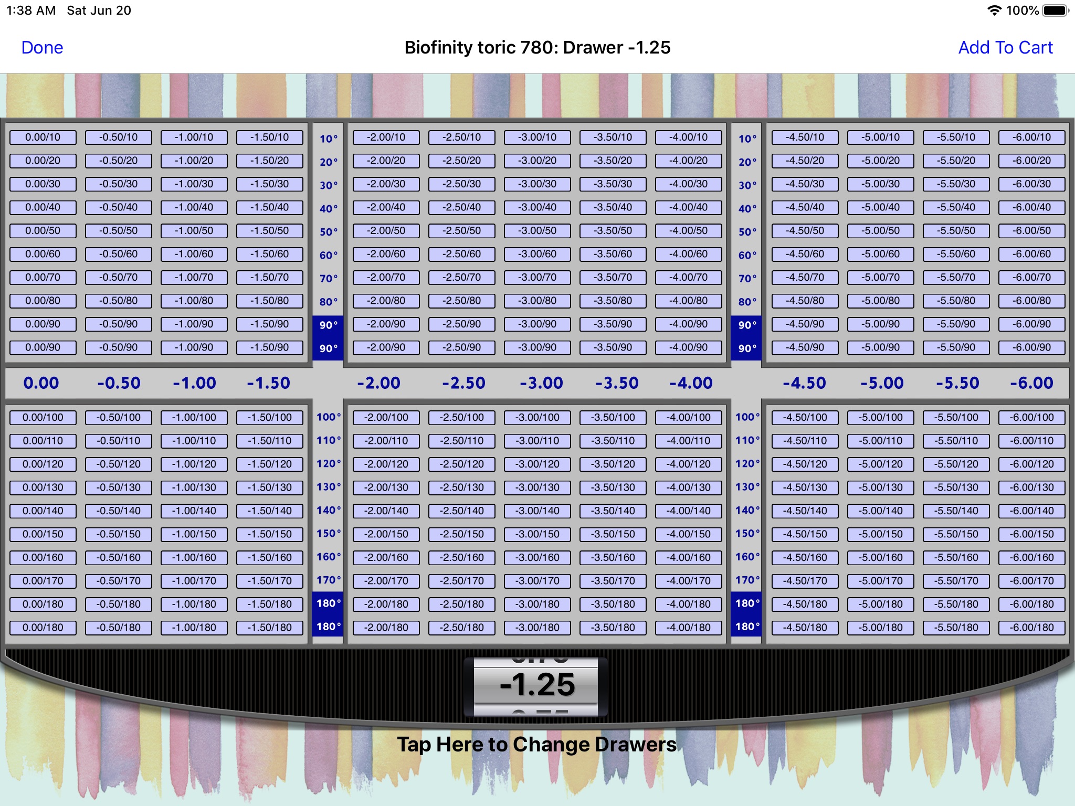Image resolution: width=1075 pixels, height=806 pixels.
Task: Select lens cell -1.00/150
Action: tap(194, 534)
